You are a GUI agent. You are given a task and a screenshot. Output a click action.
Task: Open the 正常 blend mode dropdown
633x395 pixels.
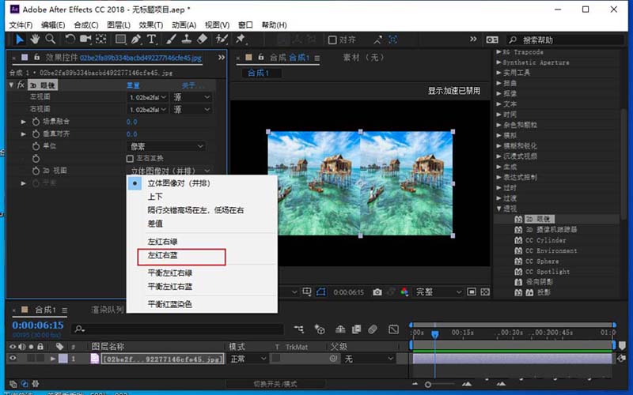coord(248,359)
